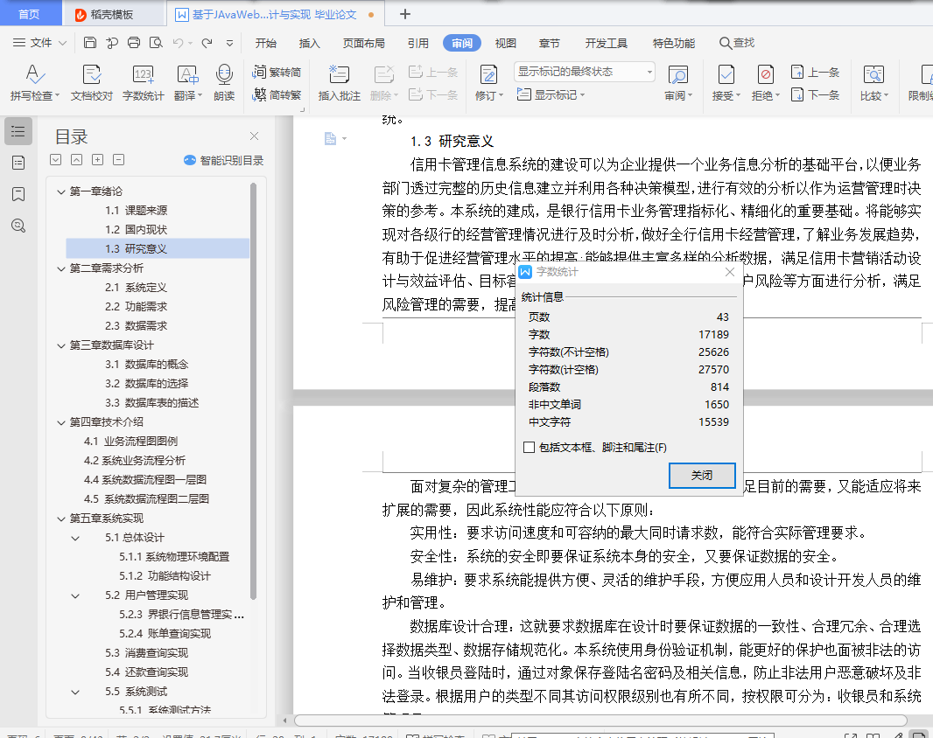This screenshot has height=738, width=933.
Task: Click the accept change icon
Action: 726,75
